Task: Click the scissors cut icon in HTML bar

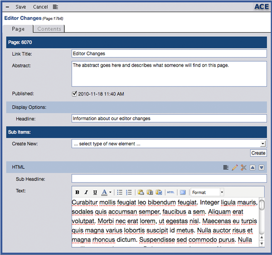Action: click(243, 168)
